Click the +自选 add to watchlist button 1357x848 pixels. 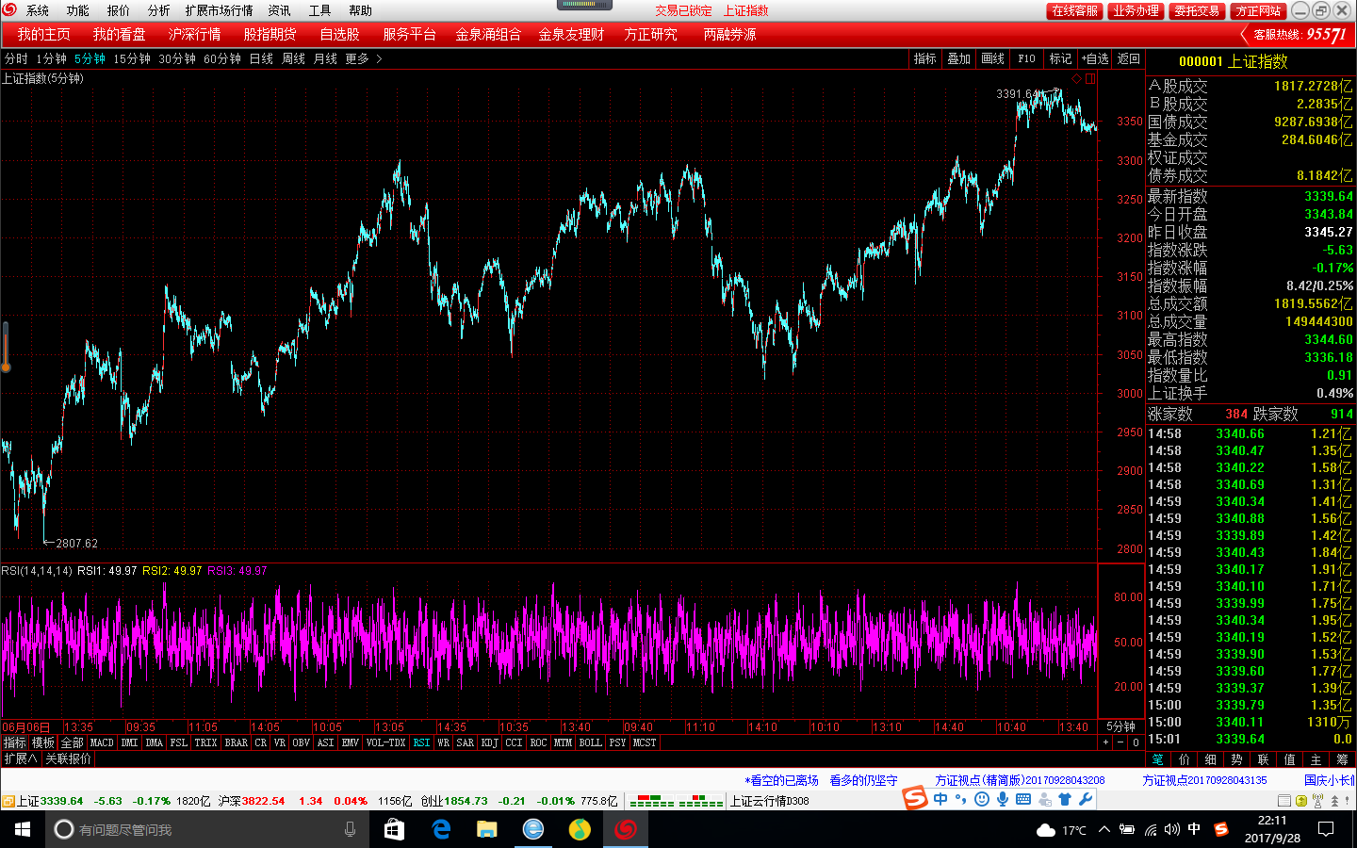tap(1095, 58)
